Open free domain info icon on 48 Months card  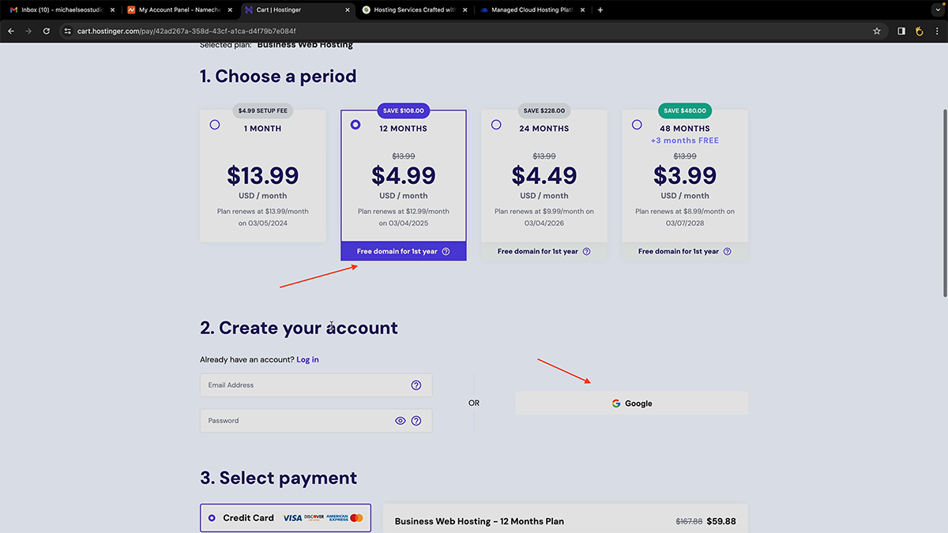click(727, 252)
